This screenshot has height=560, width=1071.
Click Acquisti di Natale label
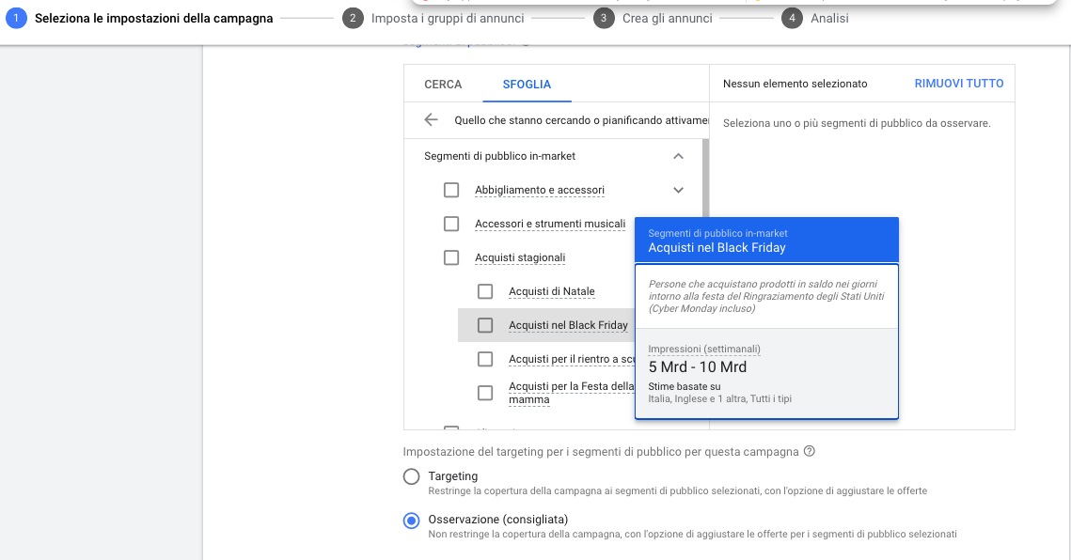coord(552,291)
